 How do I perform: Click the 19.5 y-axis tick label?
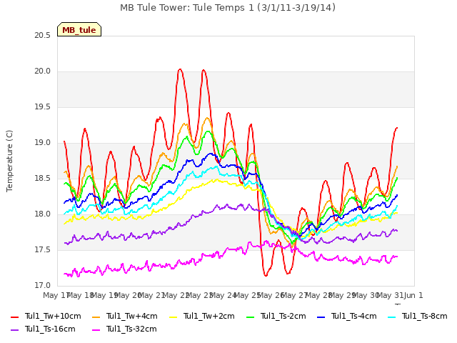43,107
